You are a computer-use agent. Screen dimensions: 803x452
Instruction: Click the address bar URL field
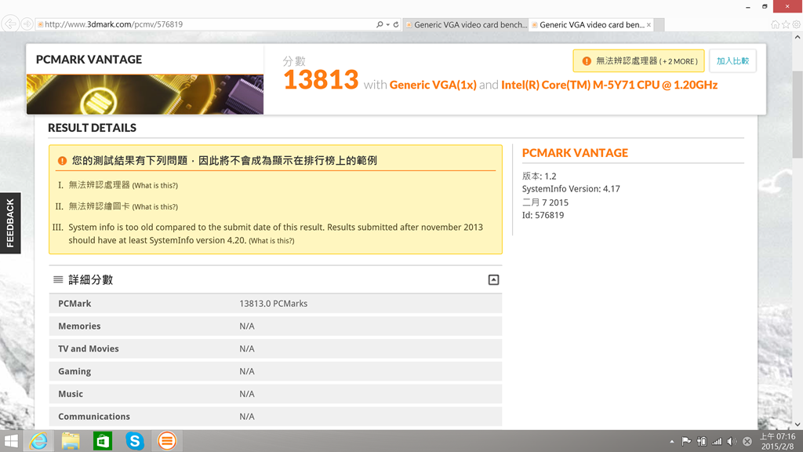pos(205,24)
